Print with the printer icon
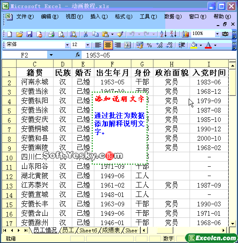Screen dimensions: 238x243 click(x=51, y=34)
